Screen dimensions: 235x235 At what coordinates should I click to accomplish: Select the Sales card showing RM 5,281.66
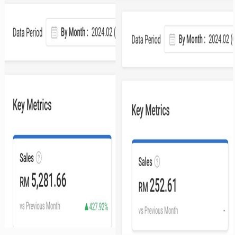coord(62,181)
